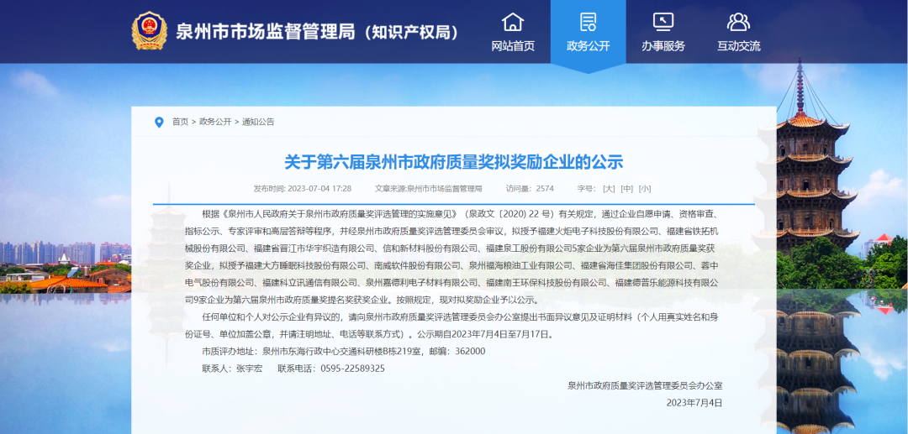Click the people icon above 互动交流
This screenshot has width=908, height=434.
pyautogui.click(x=738, y=22)
